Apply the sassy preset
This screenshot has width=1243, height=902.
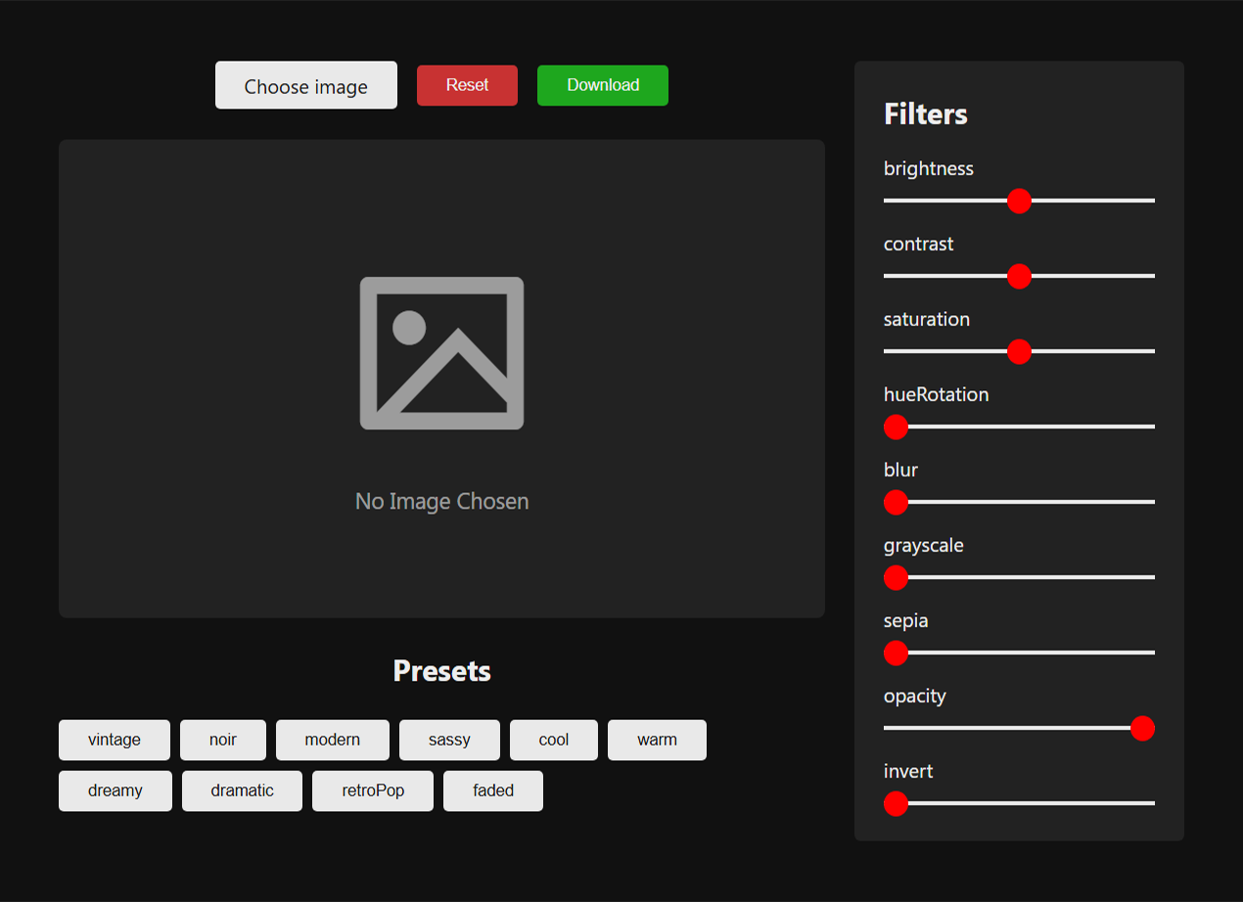pos(449,740)
